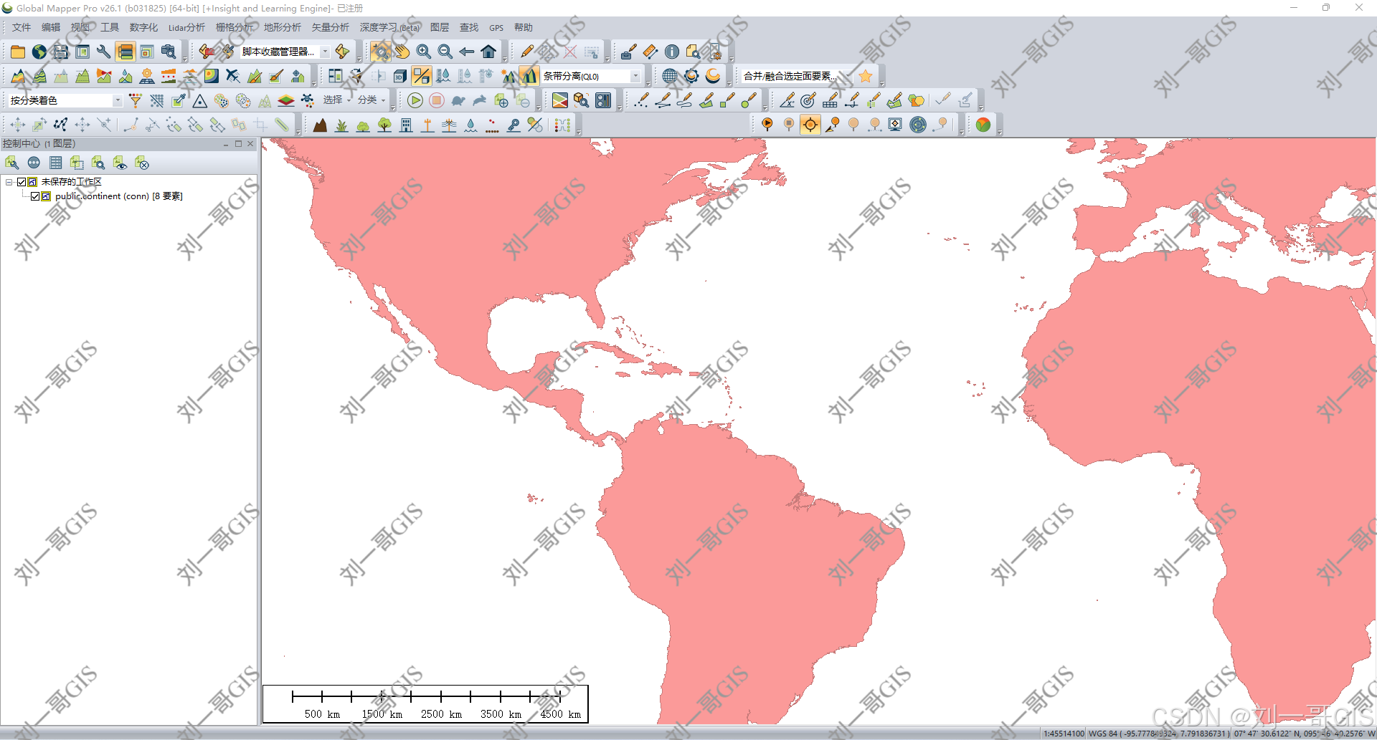Click the 控制中心 (1 图层) panel title
Image resolution: width=1377 pixels, height=740 pixels.
point(39,144)
